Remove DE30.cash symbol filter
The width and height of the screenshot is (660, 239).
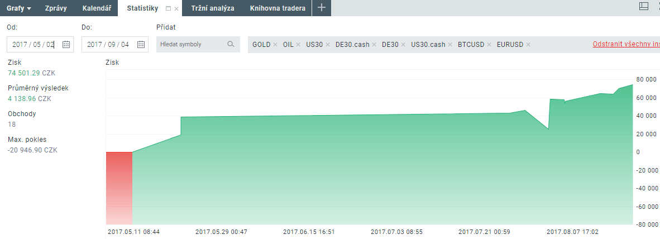point(374,45)
